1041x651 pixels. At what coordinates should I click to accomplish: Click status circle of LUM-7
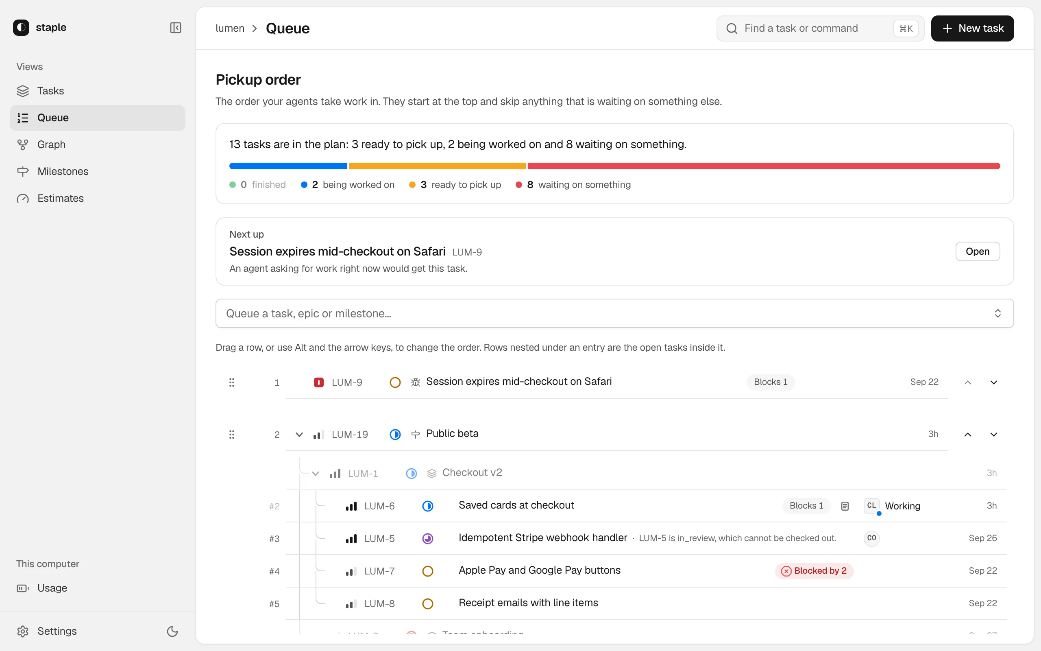click(x=428, y=571)
